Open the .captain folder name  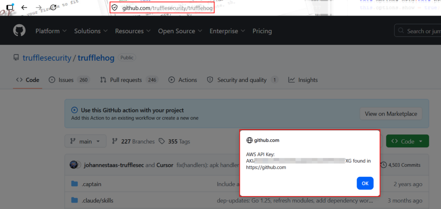pyautogui.click(x=91, y=184)
